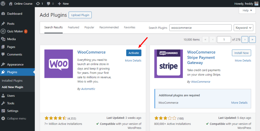This screenshot has height=131, width=260.
Task: Click the Pages icon in sidebar
Action: coord(3,47)
